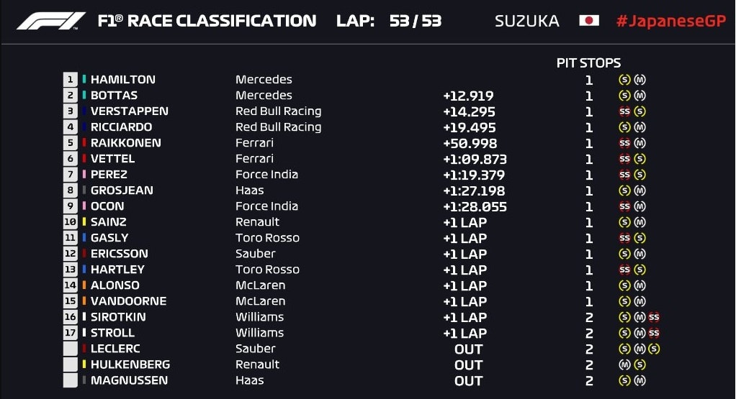The width and height of the screenshot is (736, 399).
Task: Click Bottas's gap time +12.919
Action: (x=468, y=96)
